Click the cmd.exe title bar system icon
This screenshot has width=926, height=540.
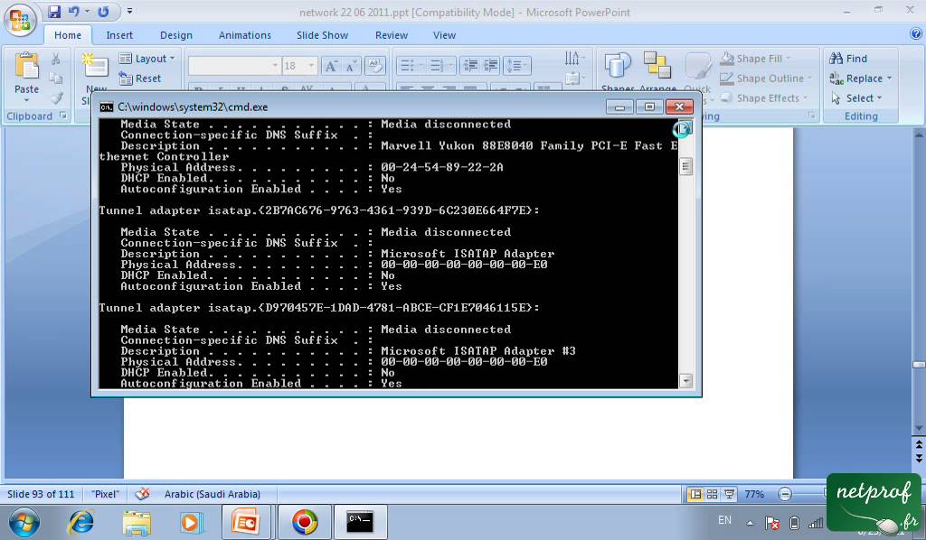click(107, 107)
